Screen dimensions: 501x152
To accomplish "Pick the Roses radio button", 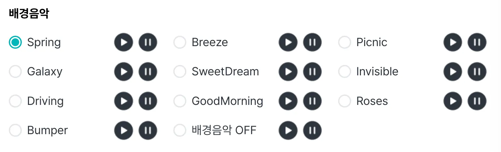I will point(345,101).
